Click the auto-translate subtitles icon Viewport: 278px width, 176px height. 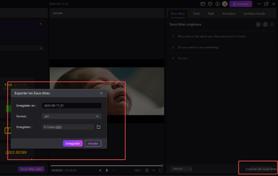258,25
